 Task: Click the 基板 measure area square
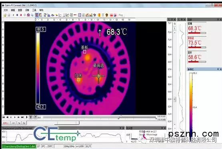tap(84, 52)
